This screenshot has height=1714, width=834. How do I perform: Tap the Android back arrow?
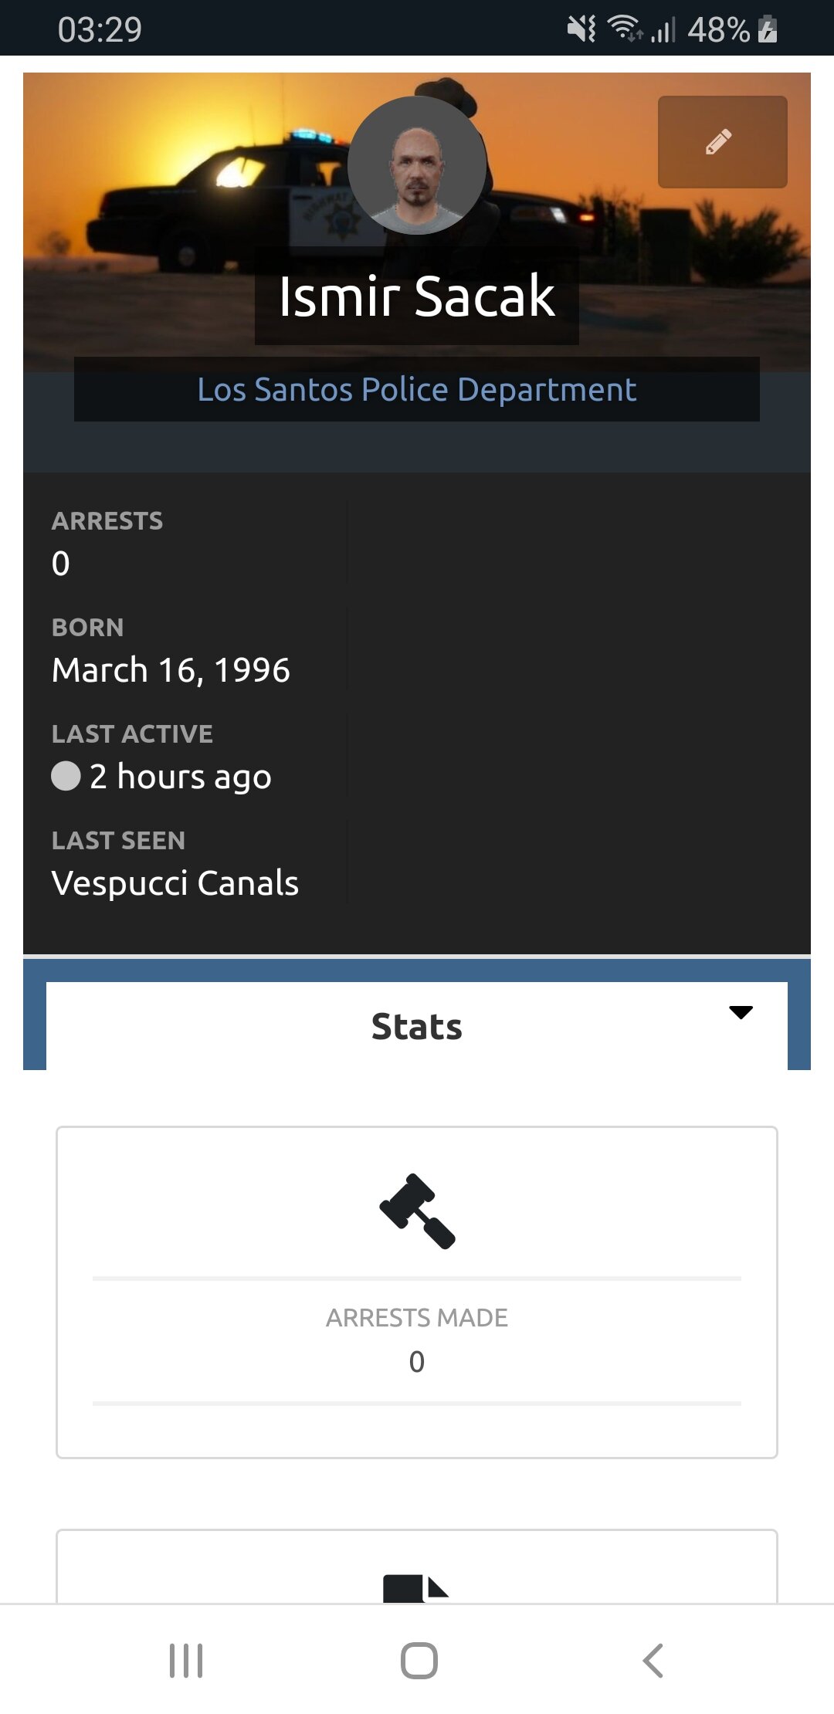[653, 1660]
